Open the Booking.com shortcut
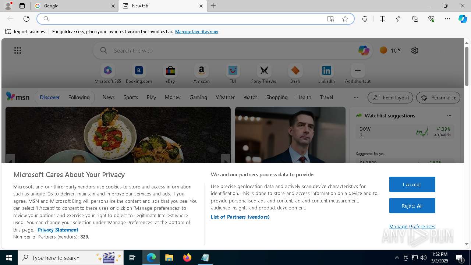The image size is (471, 265). (139, 74)
